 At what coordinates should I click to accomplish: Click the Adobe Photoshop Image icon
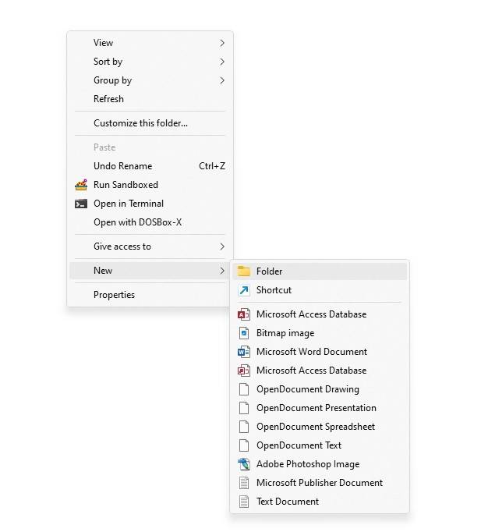coord(244,464)
